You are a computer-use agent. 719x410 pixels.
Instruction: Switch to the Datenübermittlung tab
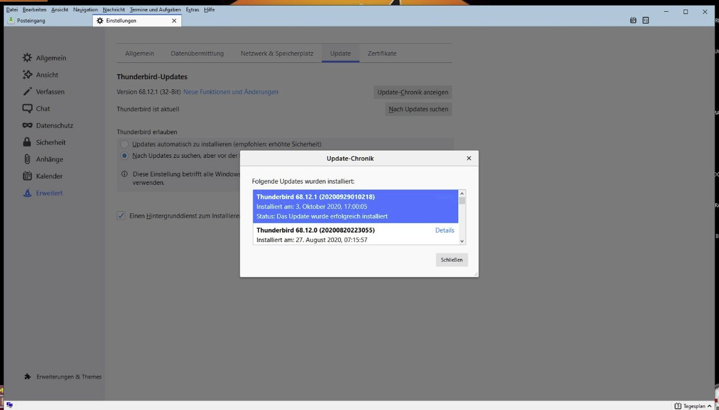197,53
